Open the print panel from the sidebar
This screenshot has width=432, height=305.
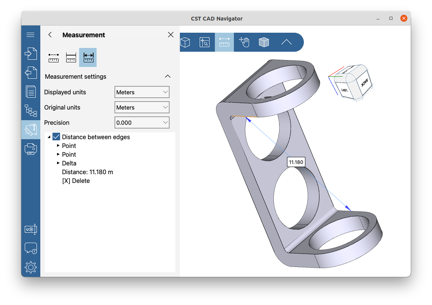[31, 149]
